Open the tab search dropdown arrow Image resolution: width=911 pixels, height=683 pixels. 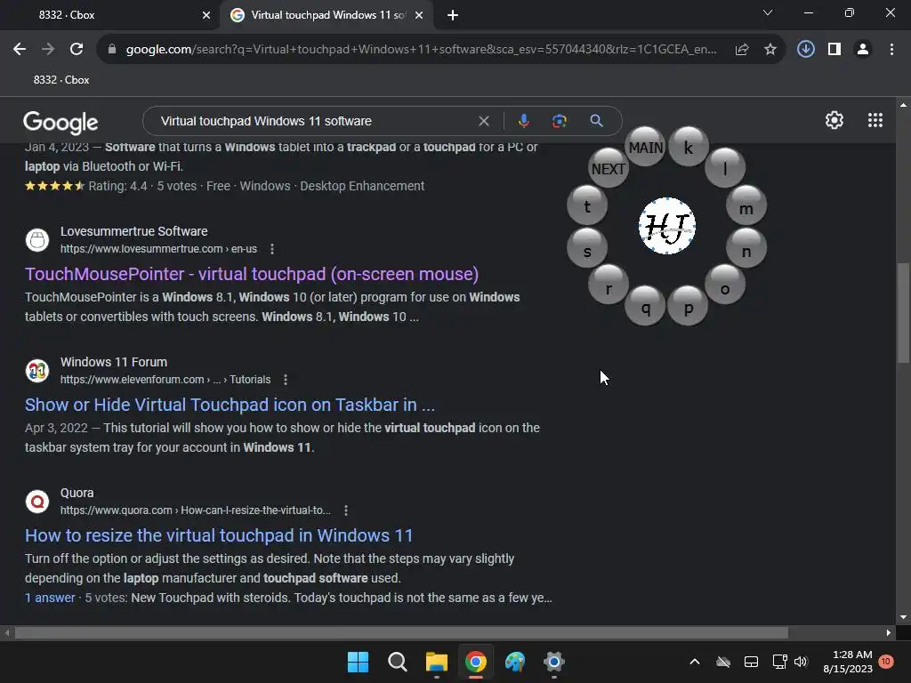click(x=768, y=12)
